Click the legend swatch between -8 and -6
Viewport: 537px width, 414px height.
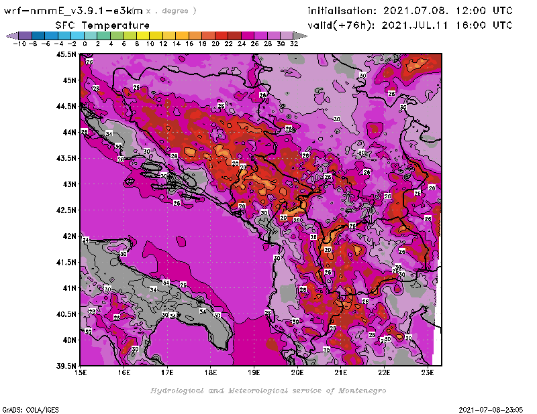coord(38,36)
